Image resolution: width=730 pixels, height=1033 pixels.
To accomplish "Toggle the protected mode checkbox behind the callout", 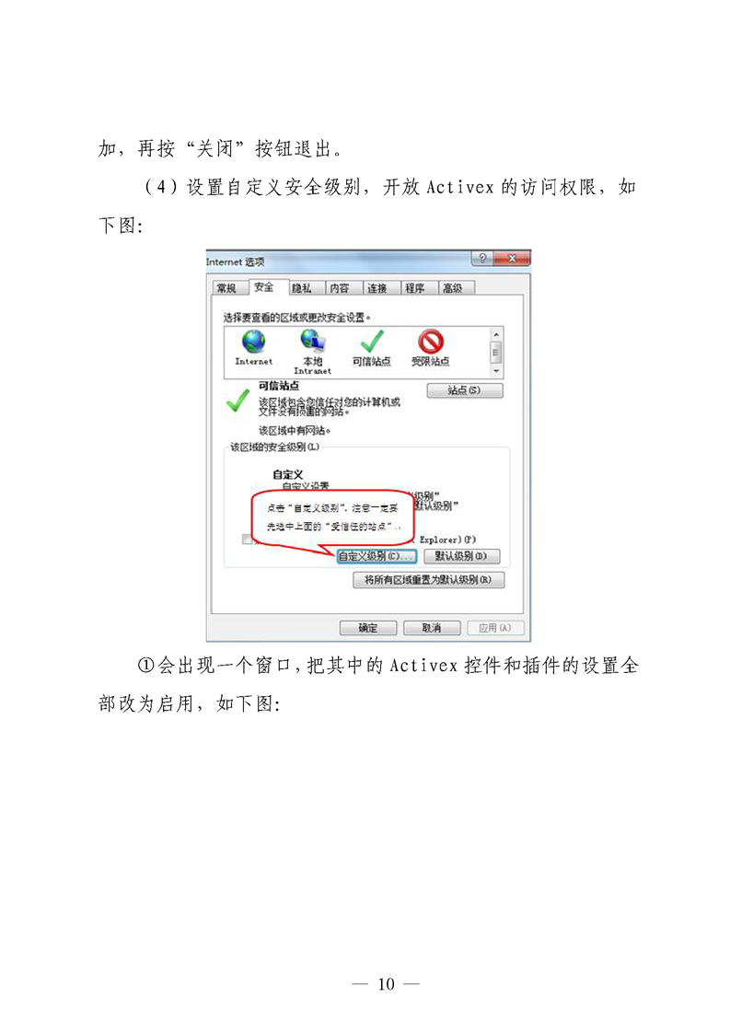I will click(247, 540).
